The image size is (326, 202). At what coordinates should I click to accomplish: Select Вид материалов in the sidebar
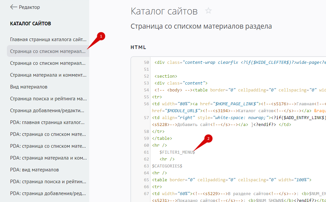tap(29, 87)
